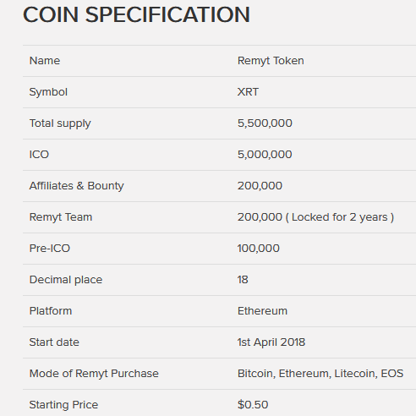Click the Remyt Team label
416x416 pixels.
point(61,217)
